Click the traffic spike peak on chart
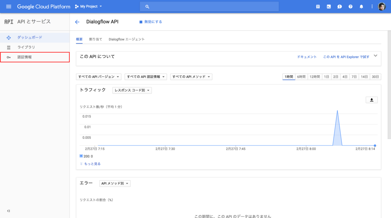391x218 pixels. [338, 111]
